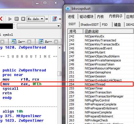Viewport: 134px width, 124px height.
Task: Select row 259 NtPrePrepareComplete
Action: 101,104
